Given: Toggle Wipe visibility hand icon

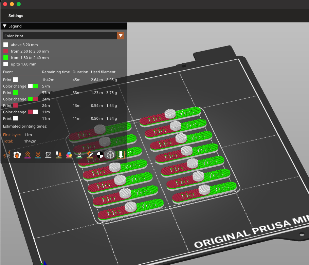Looking at the screenshot, I should coord(17,155).
